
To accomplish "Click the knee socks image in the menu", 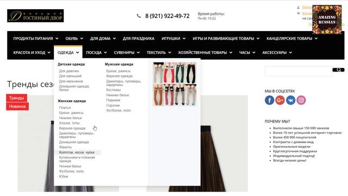I will (175, 84).
